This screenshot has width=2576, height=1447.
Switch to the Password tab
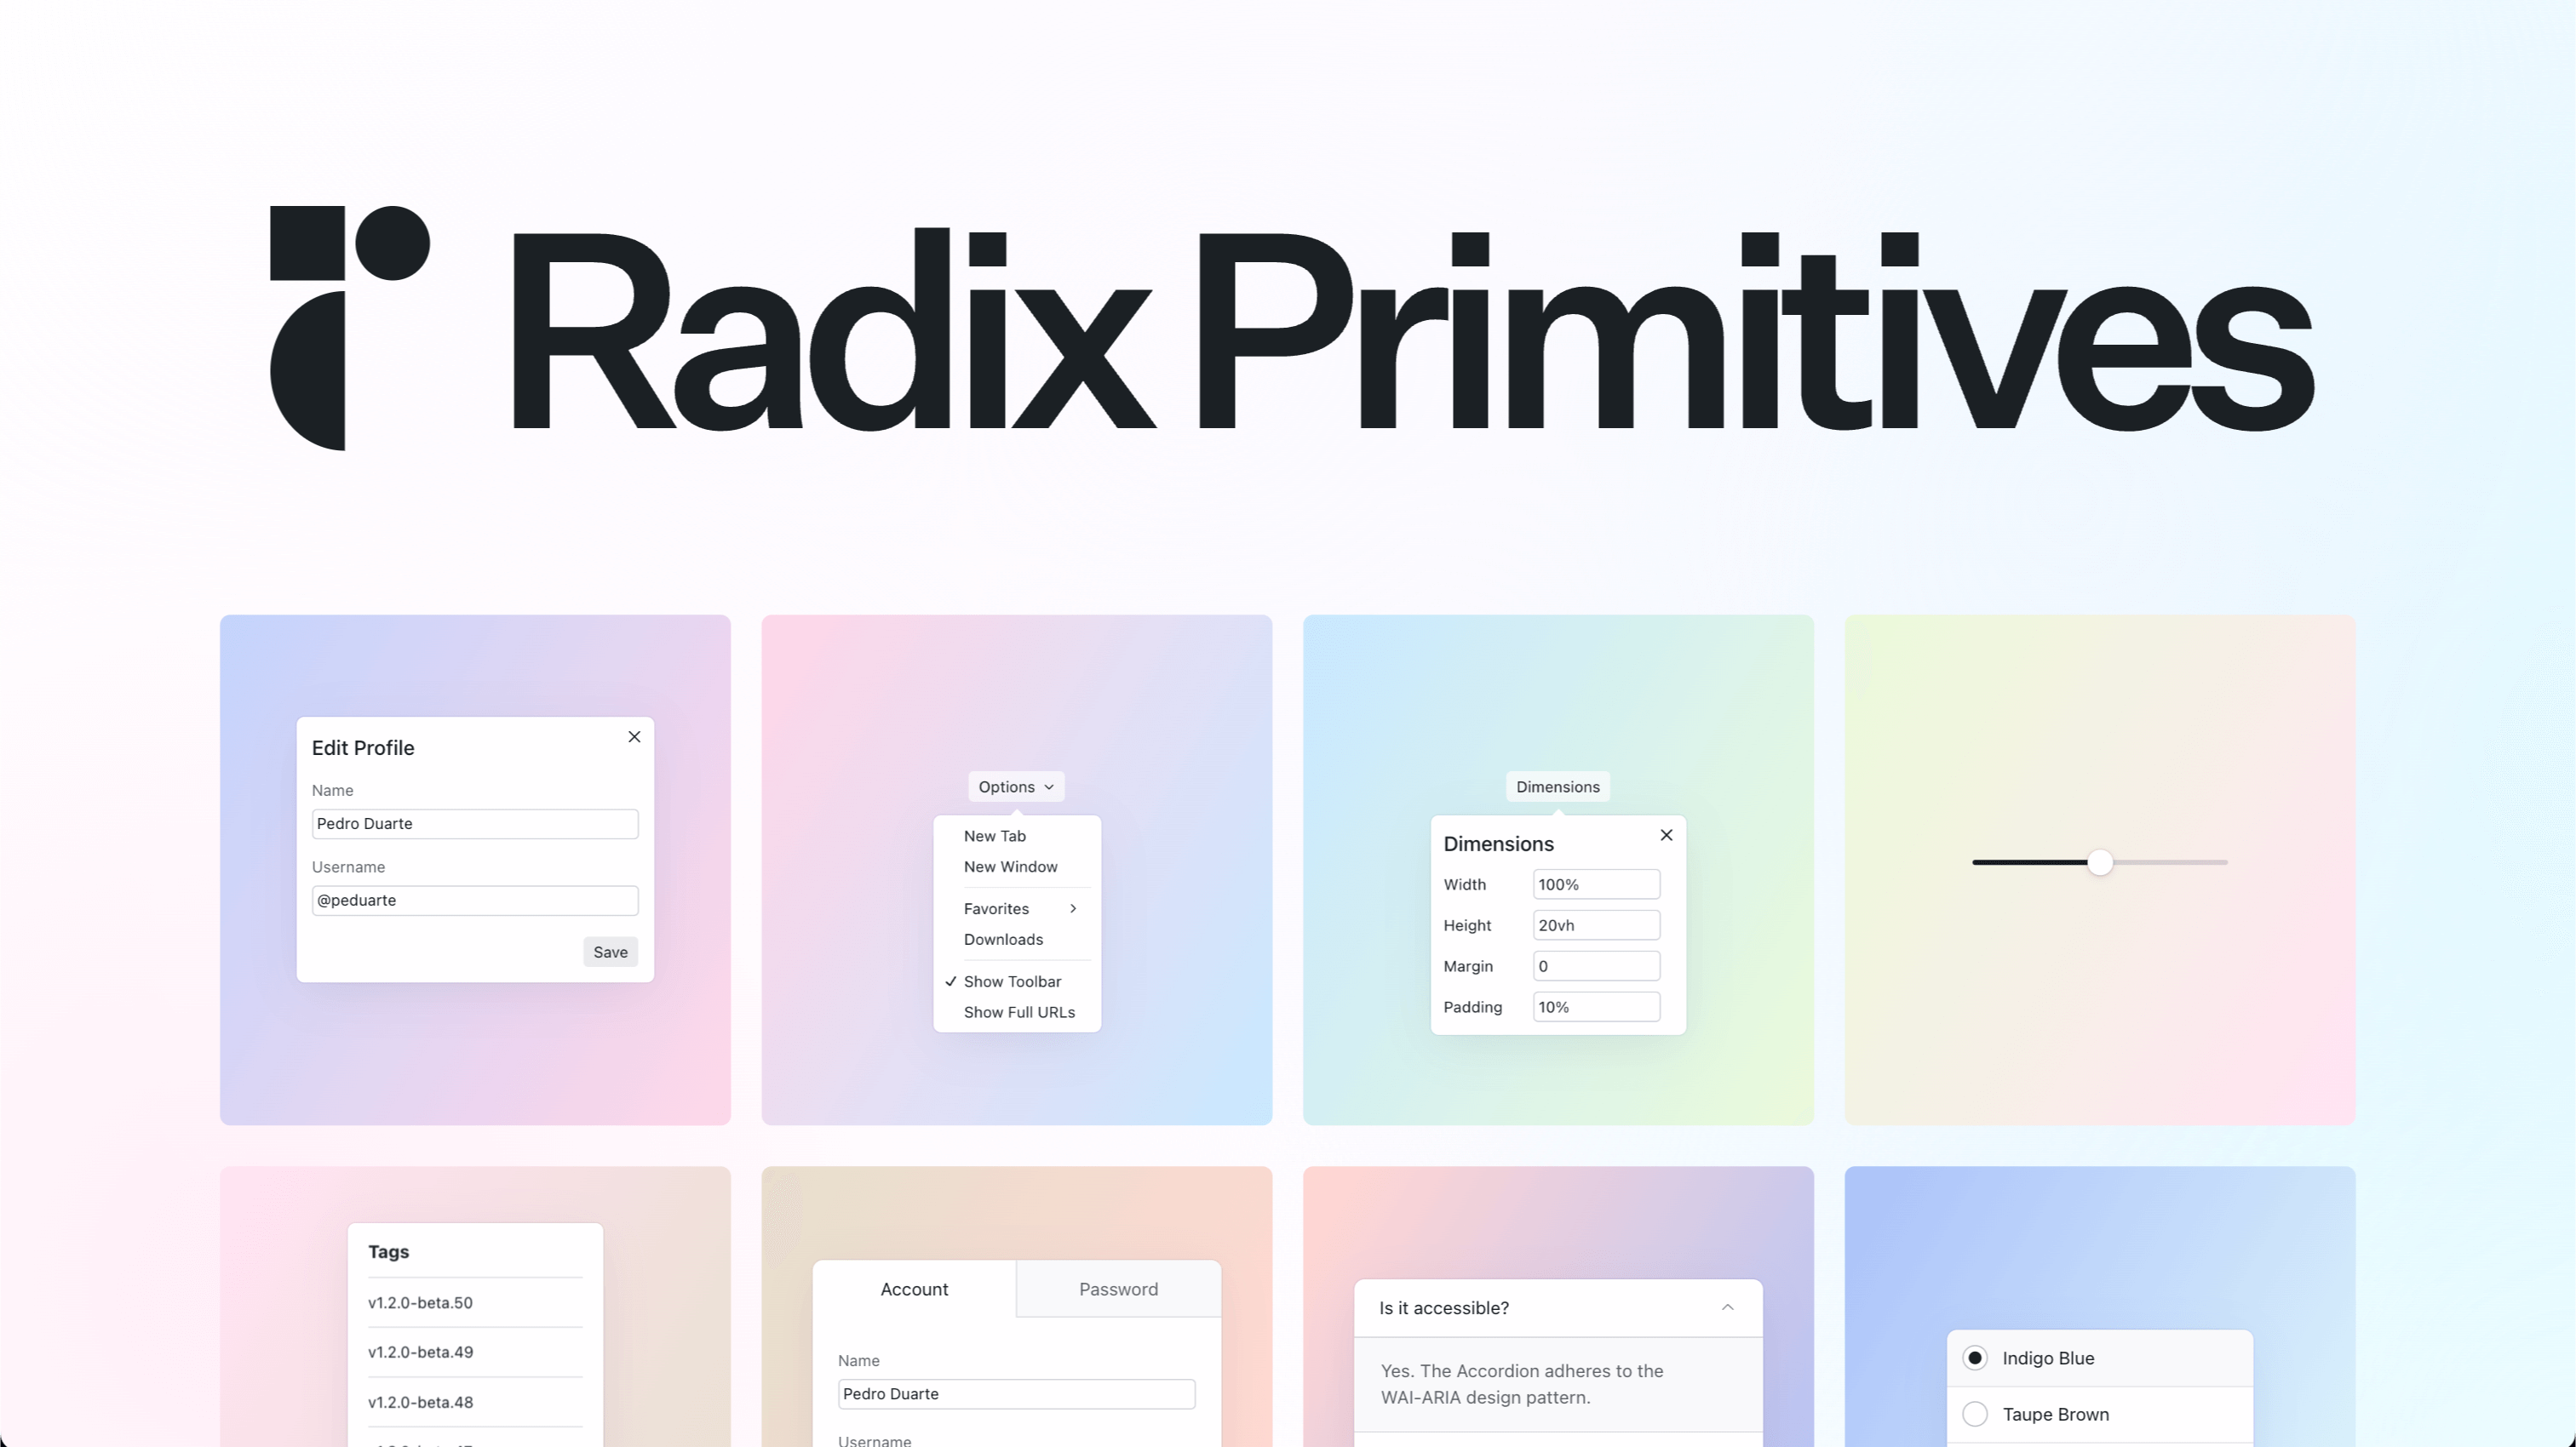click(x=1118, y=1288)
